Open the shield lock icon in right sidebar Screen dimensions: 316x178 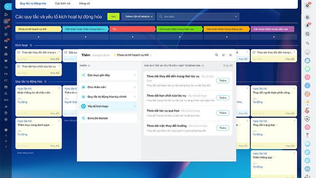coord(307,119)
